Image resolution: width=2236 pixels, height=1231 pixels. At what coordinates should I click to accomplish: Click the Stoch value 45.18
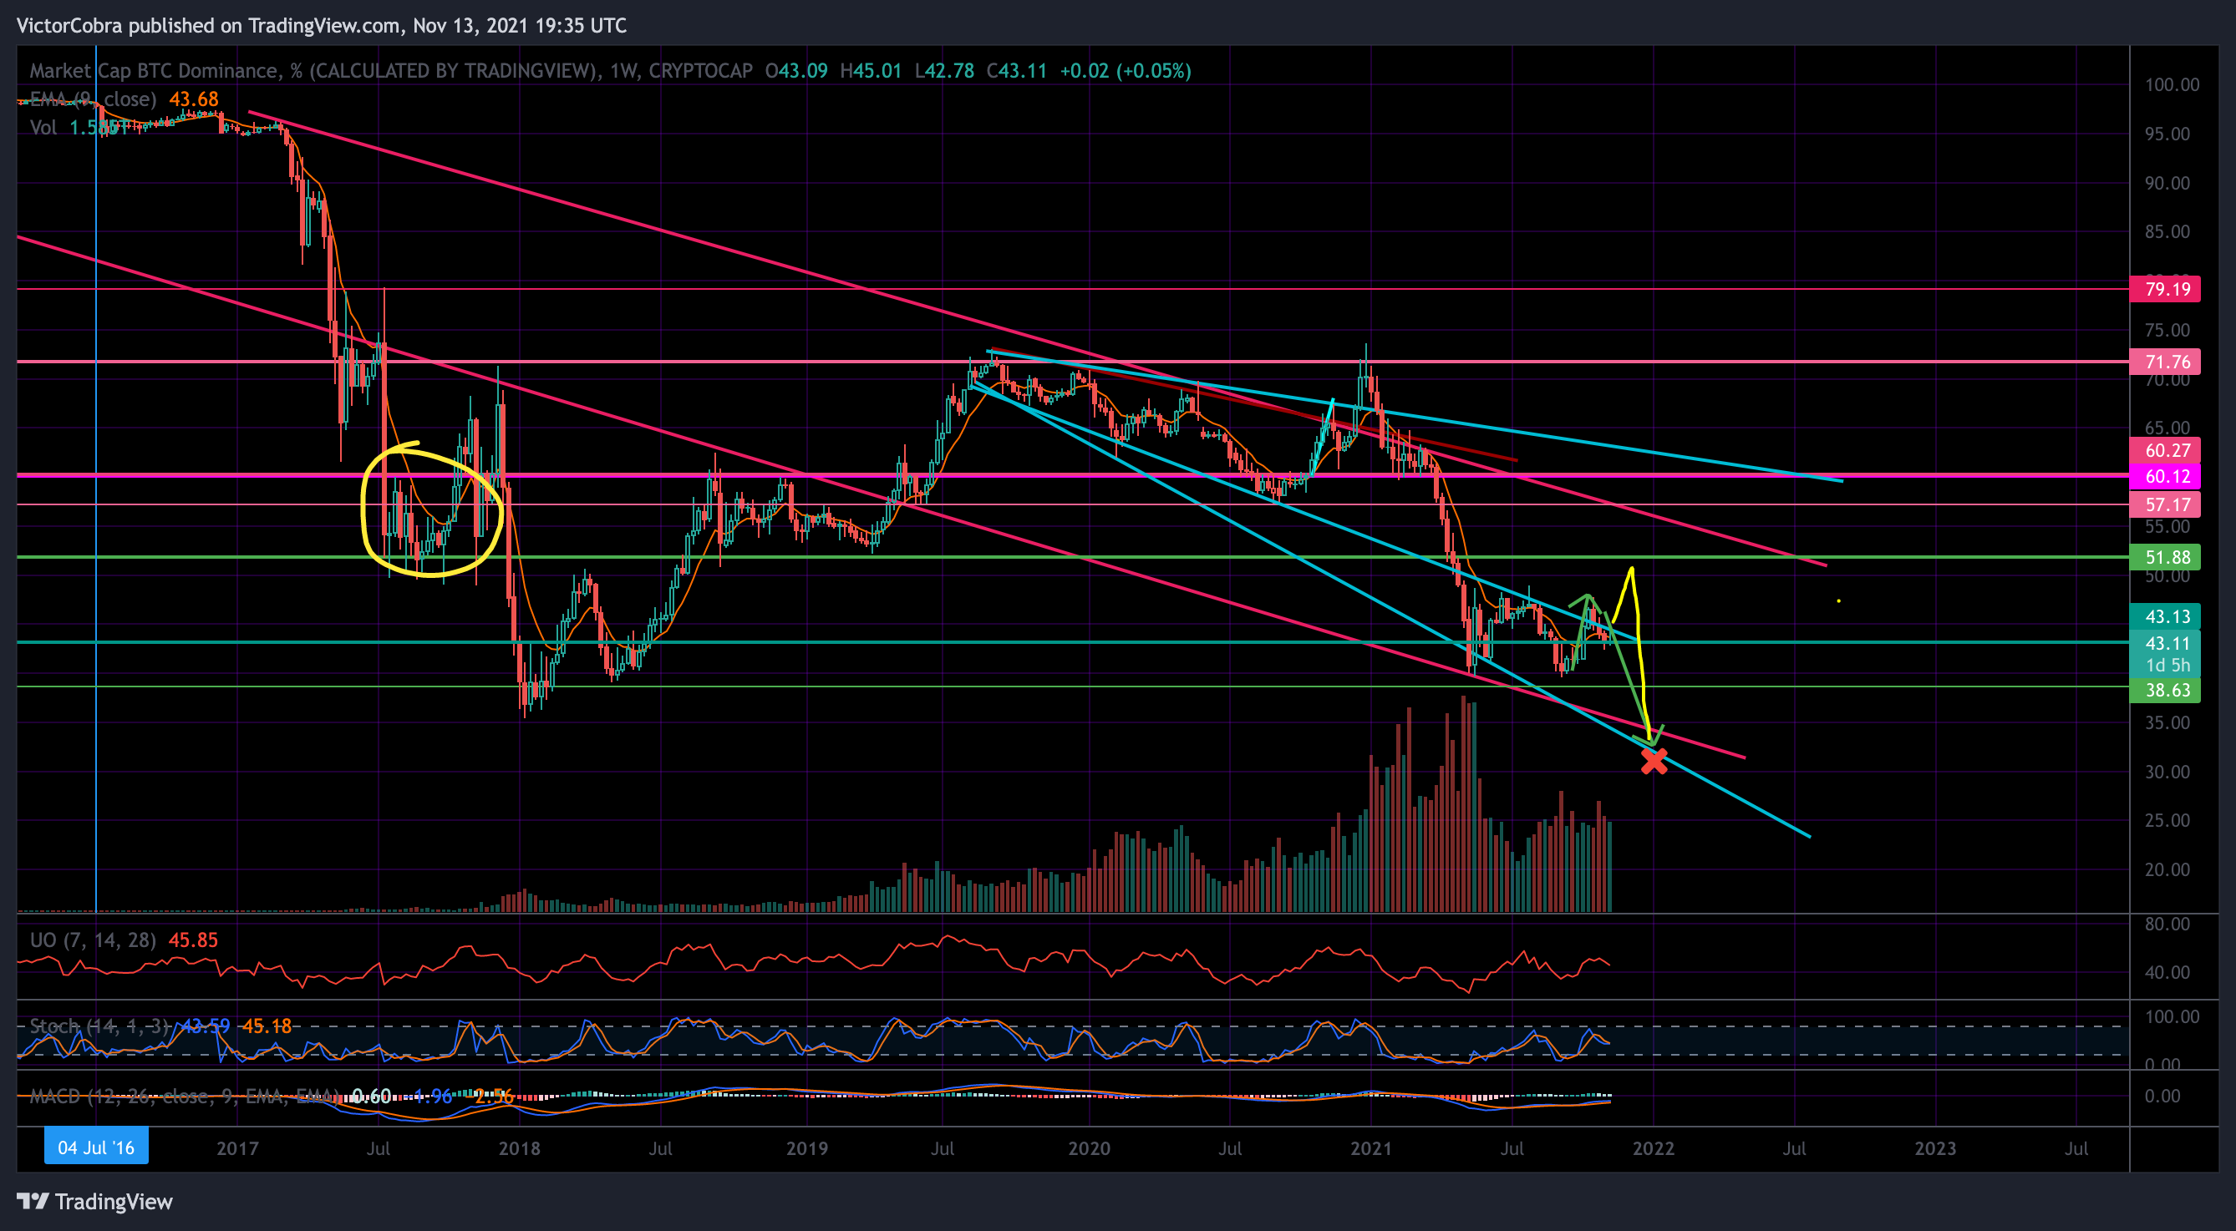[x=267, y=1026]
